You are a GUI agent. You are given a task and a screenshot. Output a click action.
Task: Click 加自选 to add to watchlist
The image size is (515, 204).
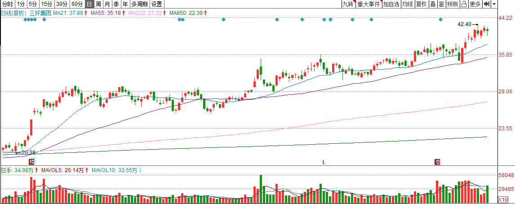[391, 4]
